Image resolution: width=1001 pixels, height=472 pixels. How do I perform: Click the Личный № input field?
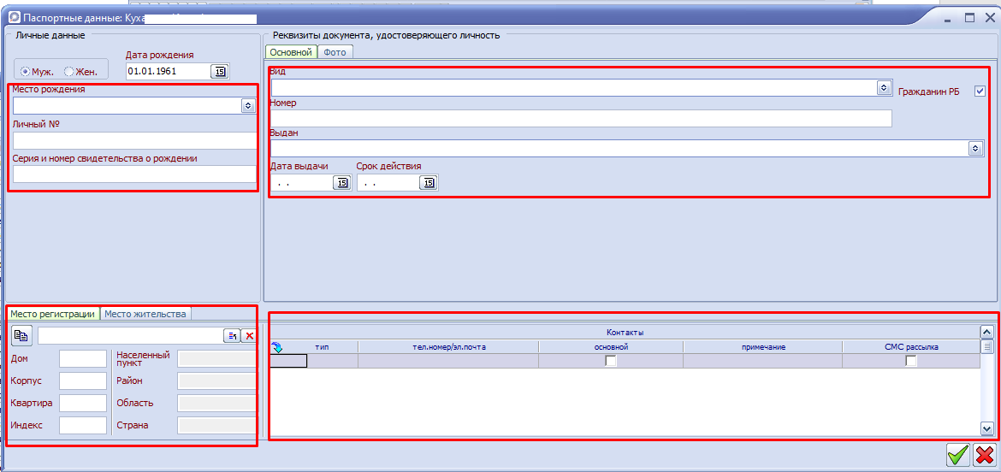pos(134,140)
